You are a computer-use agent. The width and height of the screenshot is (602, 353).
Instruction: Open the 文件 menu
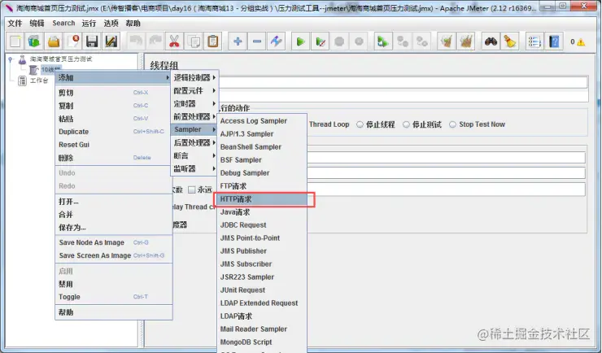point(15,24)
